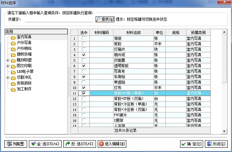Uncheck the 灯布 row checkbox
The image size is (232, 152).
(x=84, y=88)
